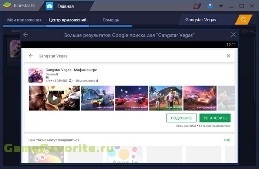Open the Грешди стильно screenshot

click(166, 98)
